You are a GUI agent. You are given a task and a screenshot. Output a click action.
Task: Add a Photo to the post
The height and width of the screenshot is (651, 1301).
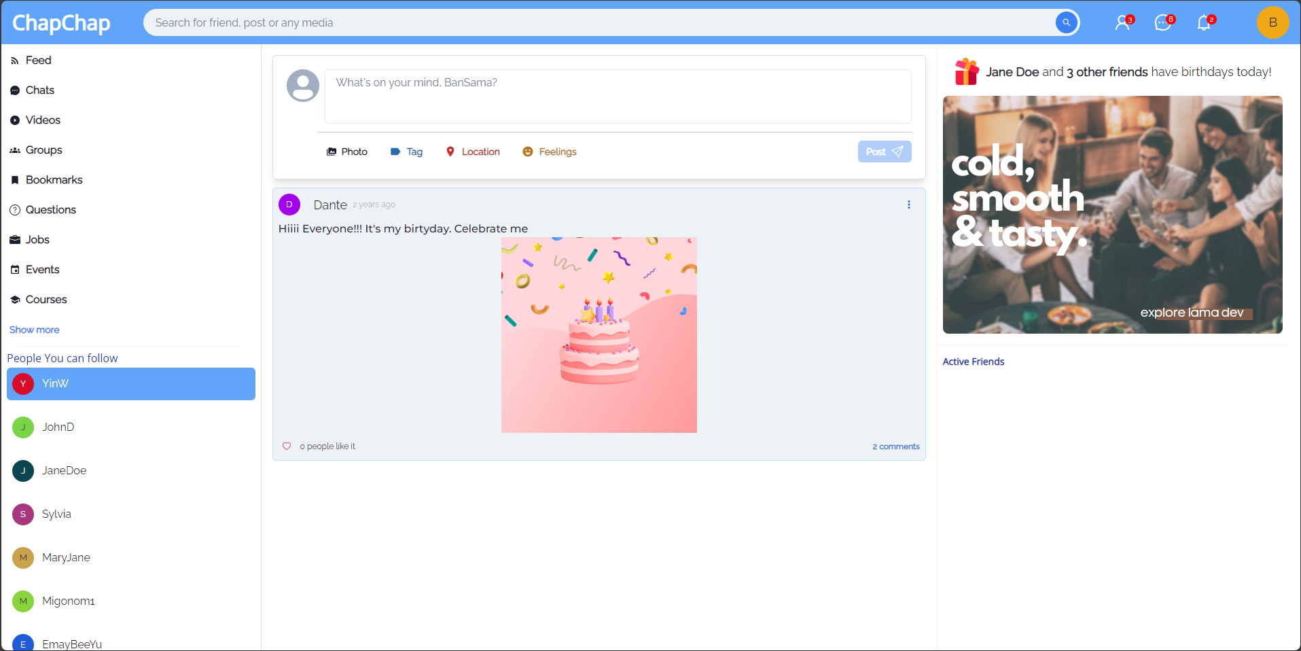click(x=347, y=152)
